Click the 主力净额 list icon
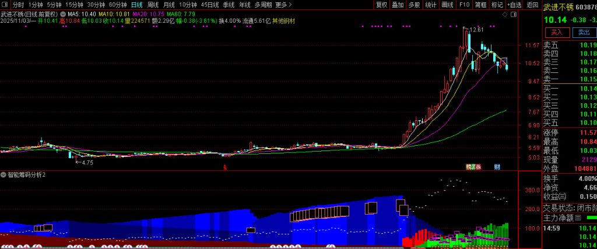The image size is (597, 249). (x=578, y=218)
